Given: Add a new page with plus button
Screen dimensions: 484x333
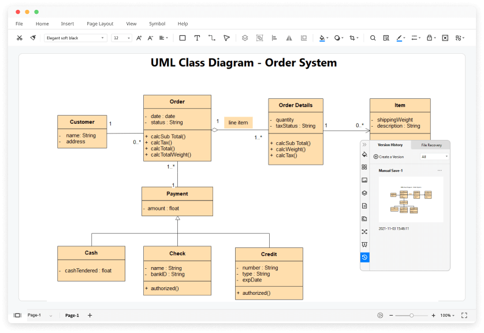Looking at the screenshot, I should (90, 316).
